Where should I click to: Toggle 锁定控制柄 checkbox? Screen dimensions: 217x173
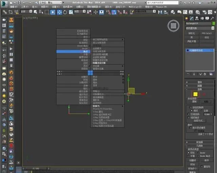(191, 108)
